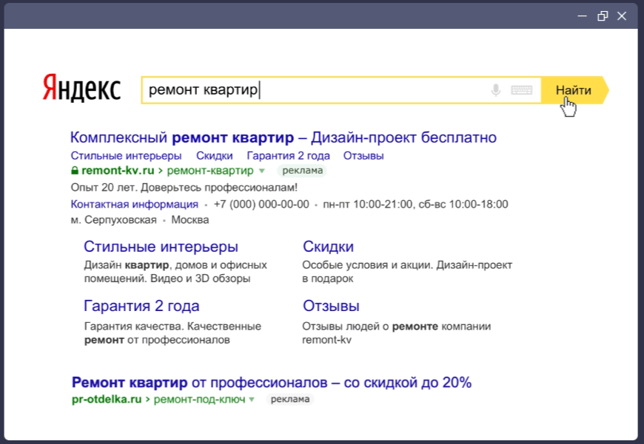
Task: Open large Гарантия 2 года sitelink heading
Action: click(141, 306)
